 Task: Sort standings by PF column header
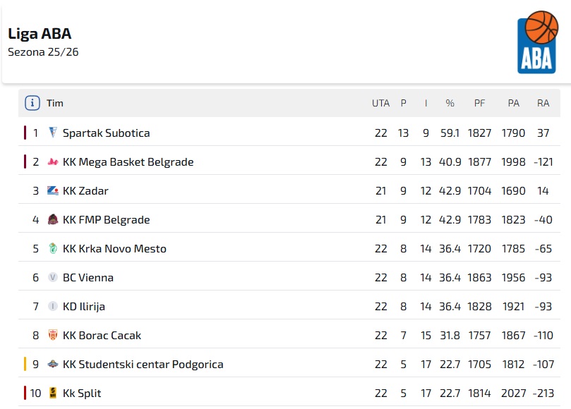(479, 103)
